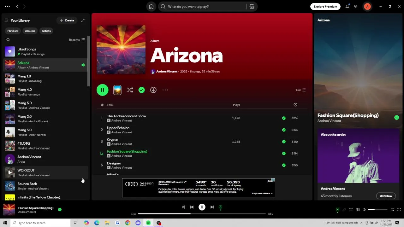Remove Arizona album from library checkmark
This screenshot has width=404, height=227.
coord(142,90)
